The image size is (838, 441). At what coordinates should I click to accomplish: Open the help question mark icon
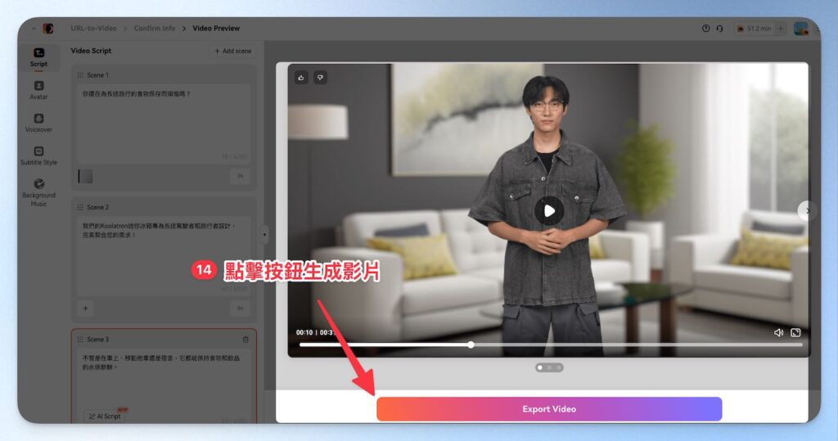[x=705, y=29]
